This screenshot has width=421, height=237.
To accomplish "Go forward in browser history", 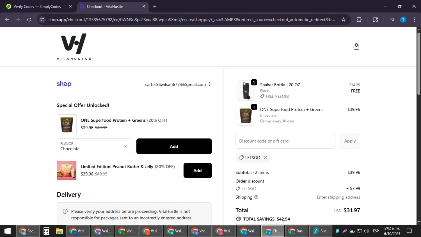I will pyautogui.click(x=18, y=20).
